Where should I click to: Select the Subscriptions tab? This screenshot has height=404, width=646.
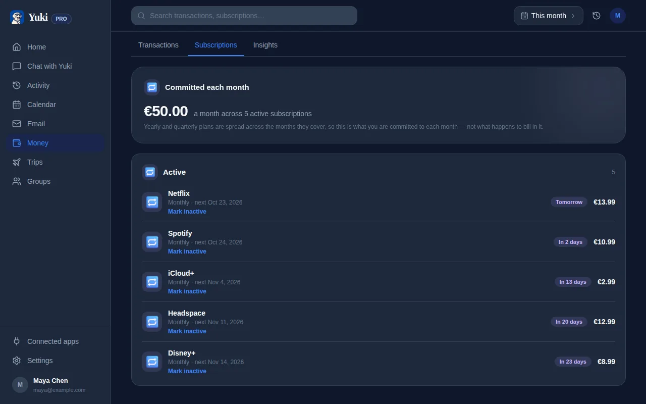coord(216,45)
